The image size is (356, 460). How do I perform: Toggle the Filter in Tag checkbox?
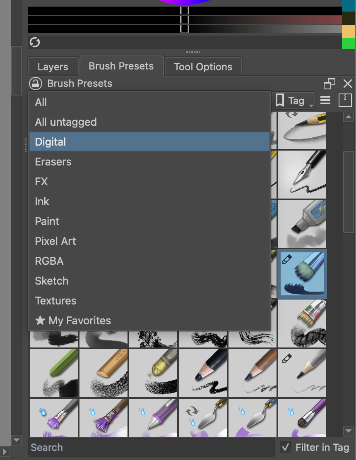pyautogui.click(x=285, y=447)
